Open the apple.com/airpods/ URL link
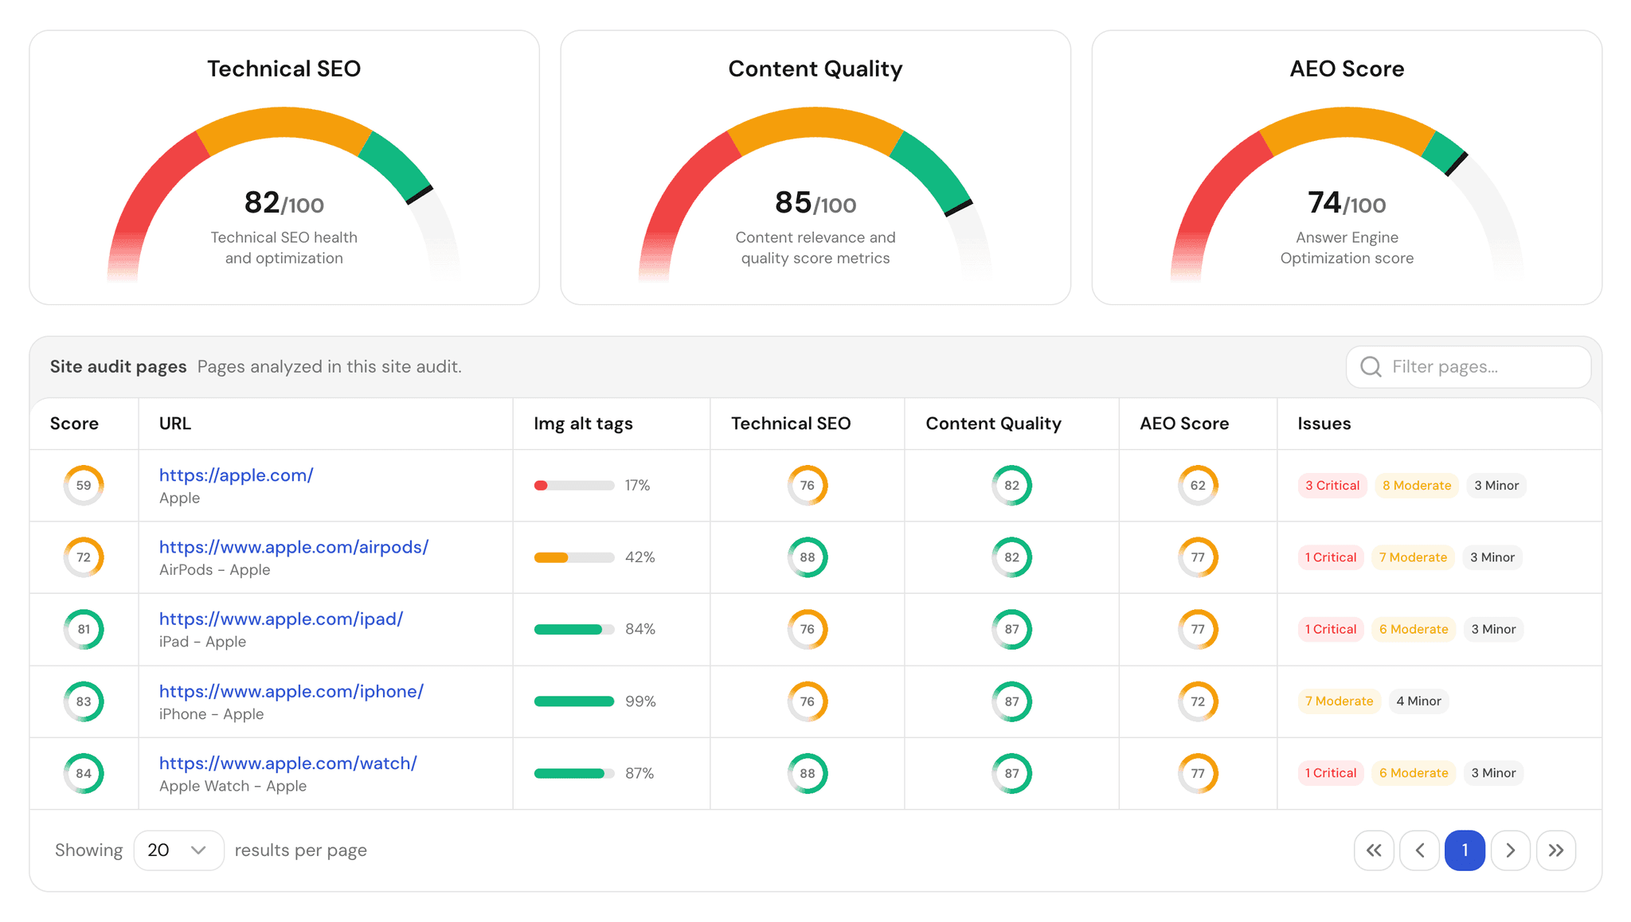1631x922 pixels. tap(294, 547)
